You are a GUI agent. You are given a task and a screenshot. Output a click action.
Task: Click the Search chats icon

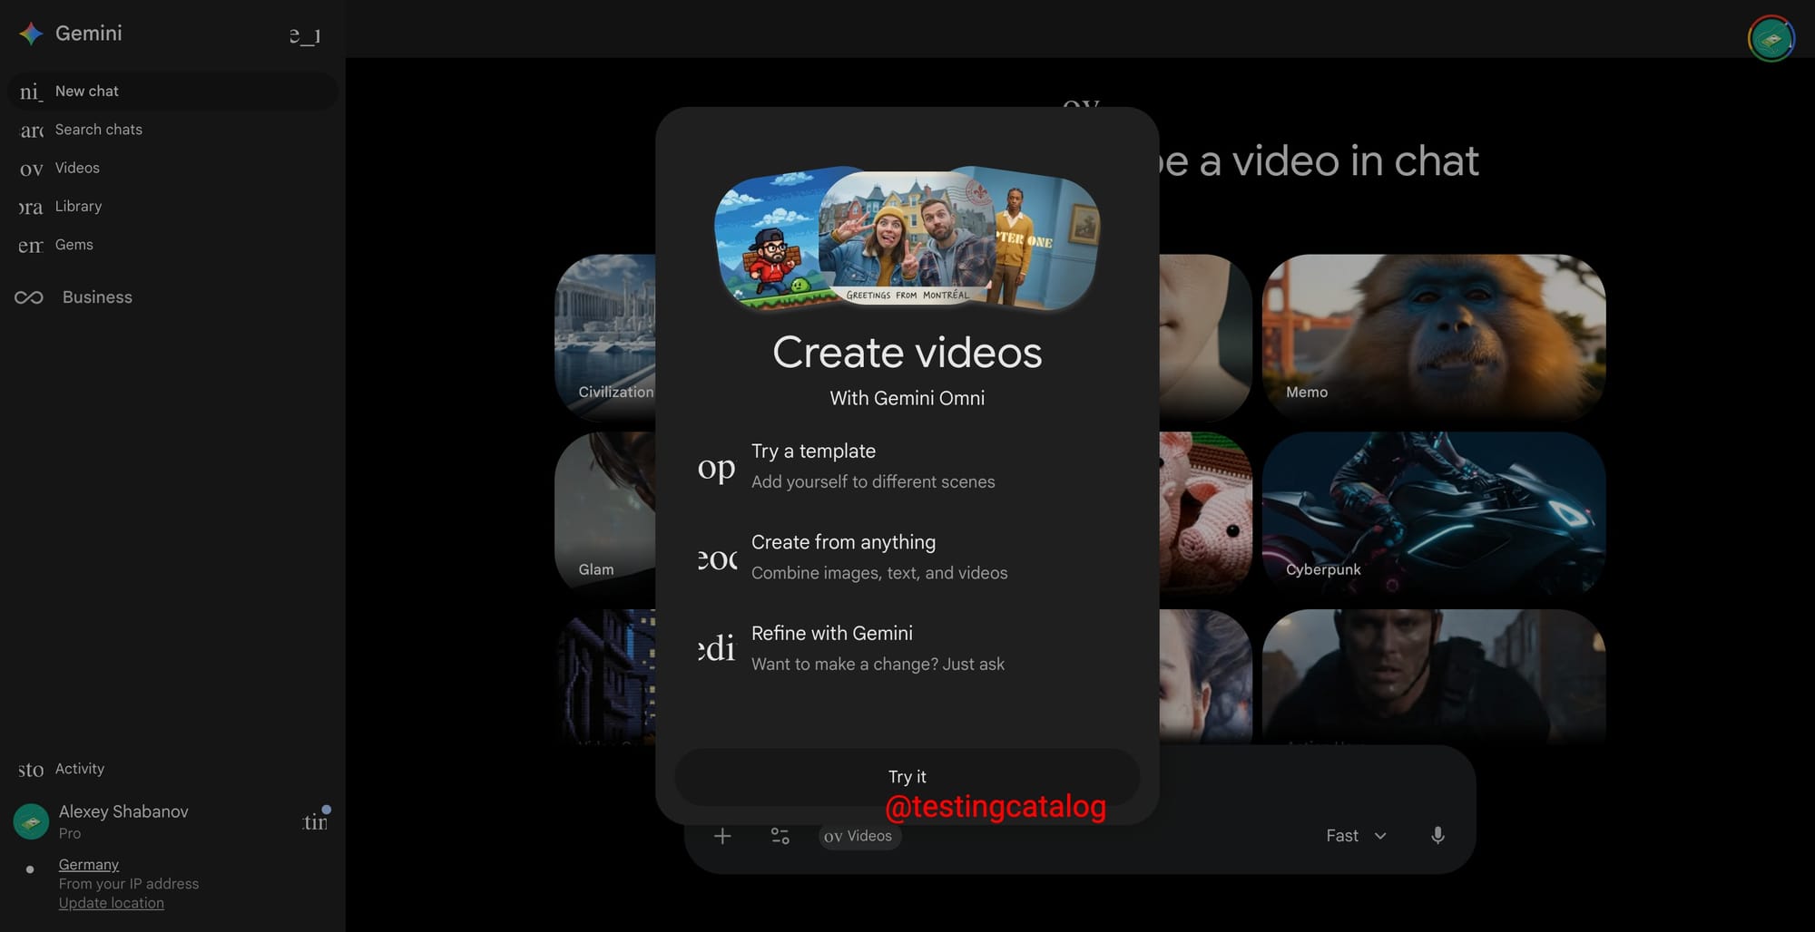(31, 131)
